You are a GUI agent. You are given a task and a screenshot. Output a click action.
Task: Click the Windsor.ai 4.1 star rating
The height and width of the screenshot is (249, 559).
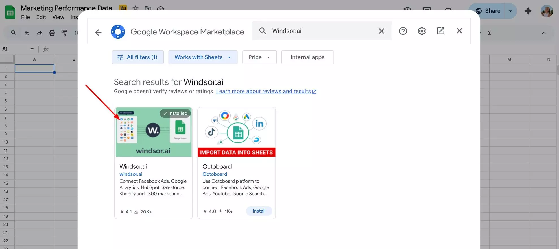[126, 211]
